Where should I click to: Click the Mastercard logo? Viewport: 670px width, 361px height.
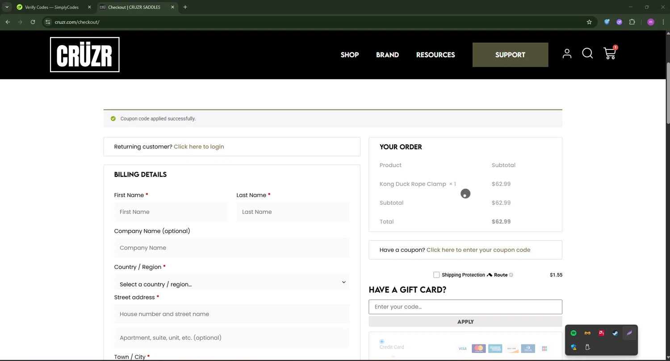(478, 349)
